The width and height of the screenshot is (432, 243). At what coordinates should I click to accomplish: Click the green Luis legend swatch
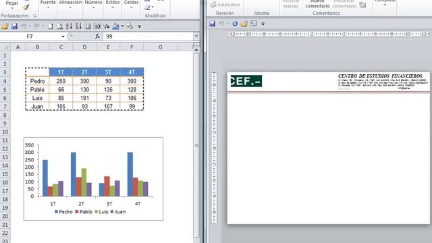97,211
